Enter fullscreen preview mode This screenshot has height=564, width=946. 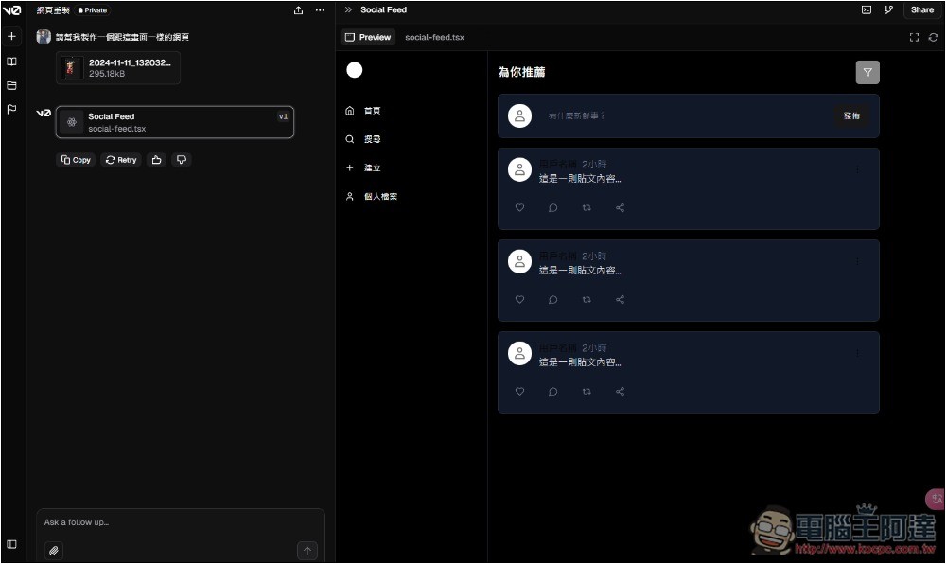(914, 37)
